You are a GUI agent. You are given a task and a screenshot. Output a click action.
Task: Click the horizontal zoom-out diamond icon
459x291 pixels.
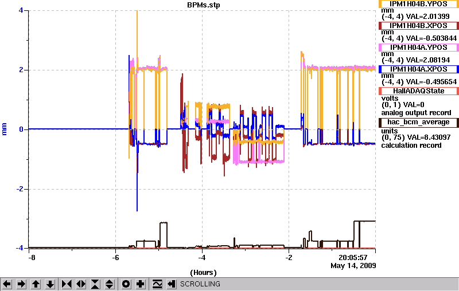pos(81,284)
